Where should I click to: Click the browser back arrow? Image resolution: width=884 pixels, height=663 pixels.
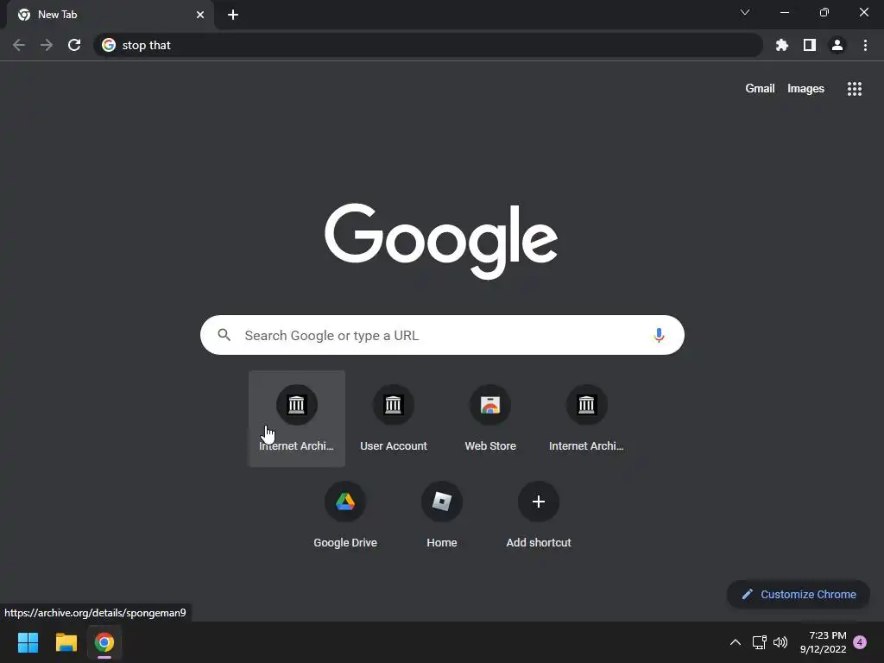tap(19, 45)
